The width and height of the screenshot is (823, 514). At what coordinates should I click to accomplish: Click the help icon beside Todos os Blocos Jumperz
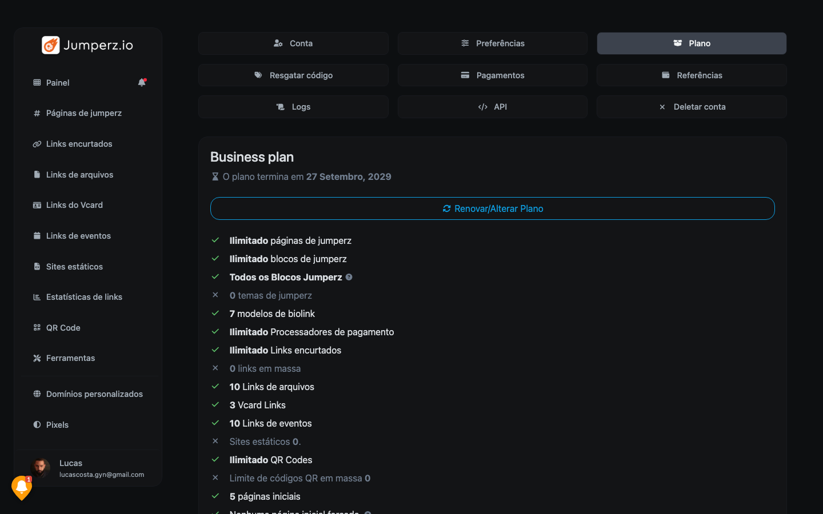click(349, 277)
